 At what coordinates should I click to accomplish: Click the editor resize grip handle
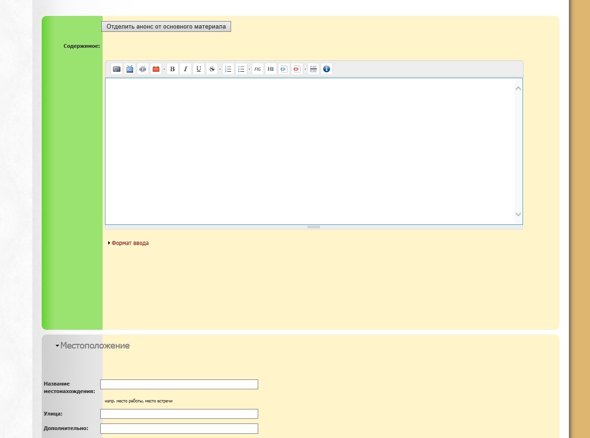[314, 227]
